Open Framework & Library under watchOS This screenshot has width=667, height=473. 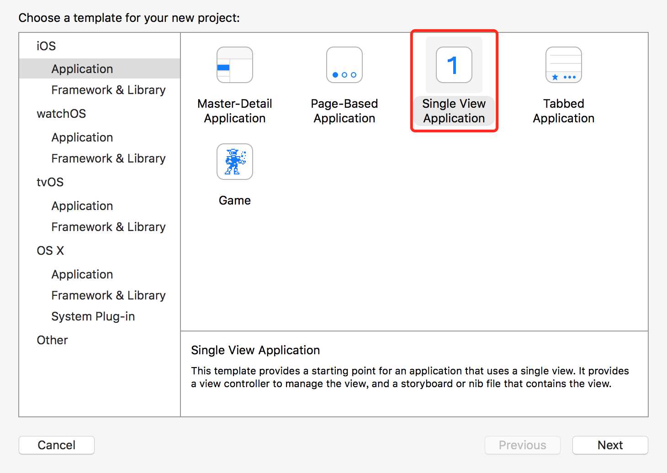coord(108,158)
